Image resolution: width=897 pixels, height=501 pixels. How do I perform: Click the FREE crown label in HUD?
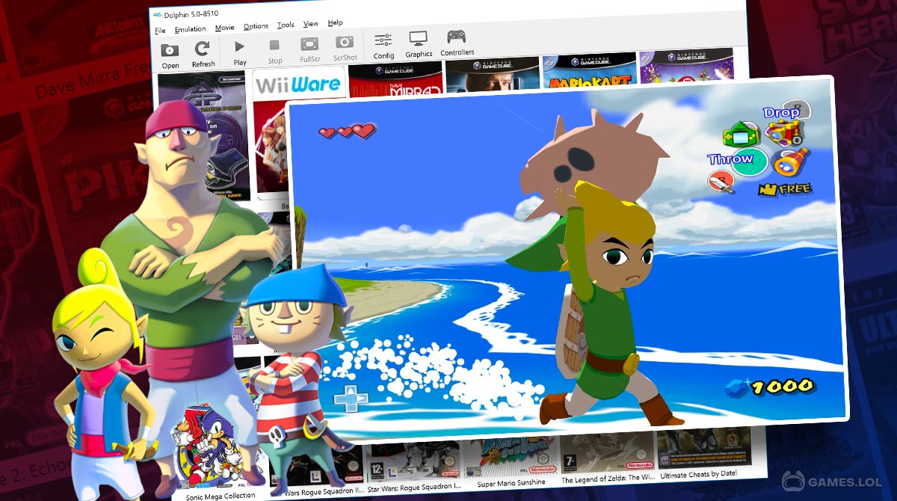pyautogui.click(x=786, y=189)
